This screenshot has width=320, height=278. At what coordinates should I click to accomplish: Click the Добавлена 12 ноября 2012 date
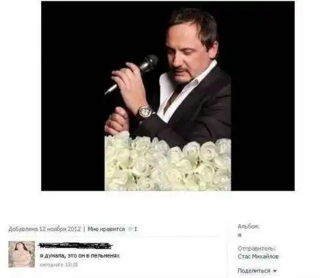tap(44, 229)
